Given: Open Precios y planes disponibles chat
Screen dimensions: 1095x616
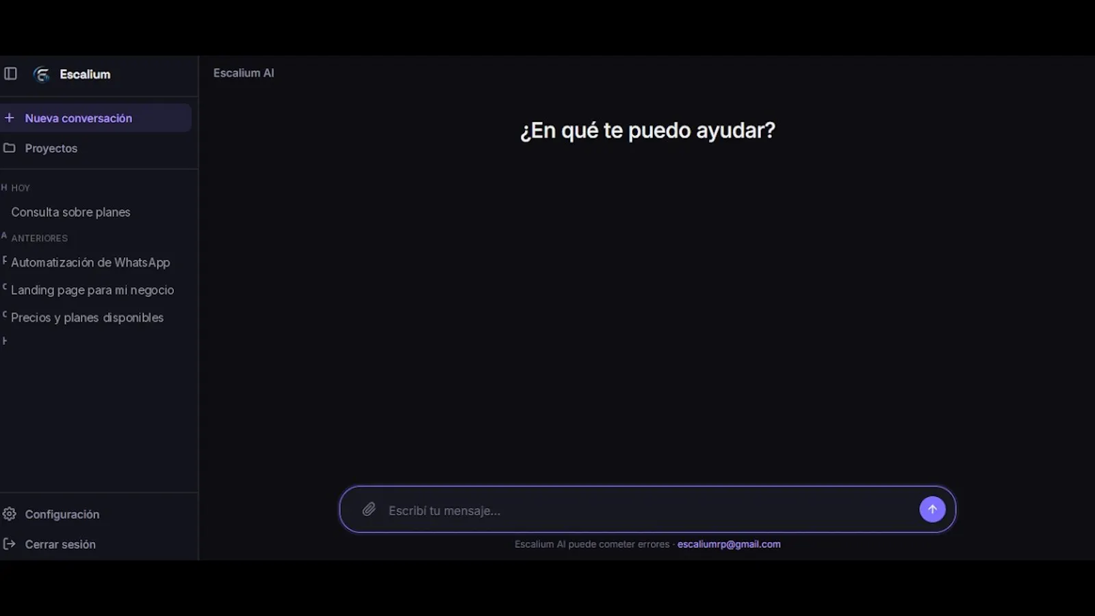Looking at the screenshot, I should coord(87,318).
